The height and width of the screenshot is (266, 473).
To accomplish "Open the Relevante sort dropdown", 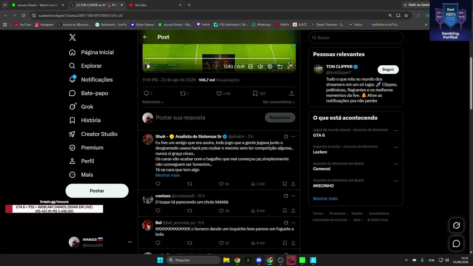I will (x=153, y=102).
